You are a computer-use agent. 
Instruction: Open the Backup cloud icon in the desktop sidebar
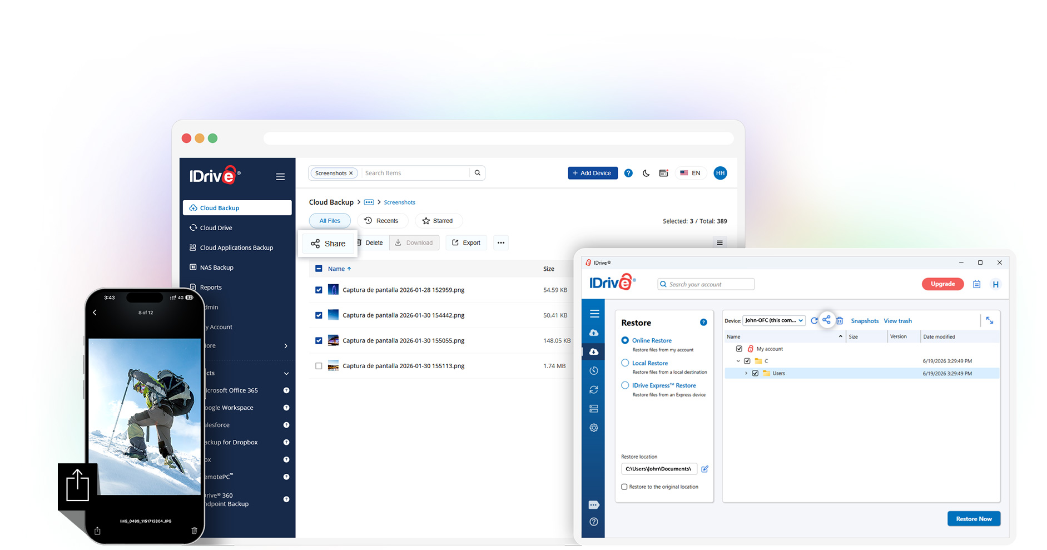coord(594,333)
